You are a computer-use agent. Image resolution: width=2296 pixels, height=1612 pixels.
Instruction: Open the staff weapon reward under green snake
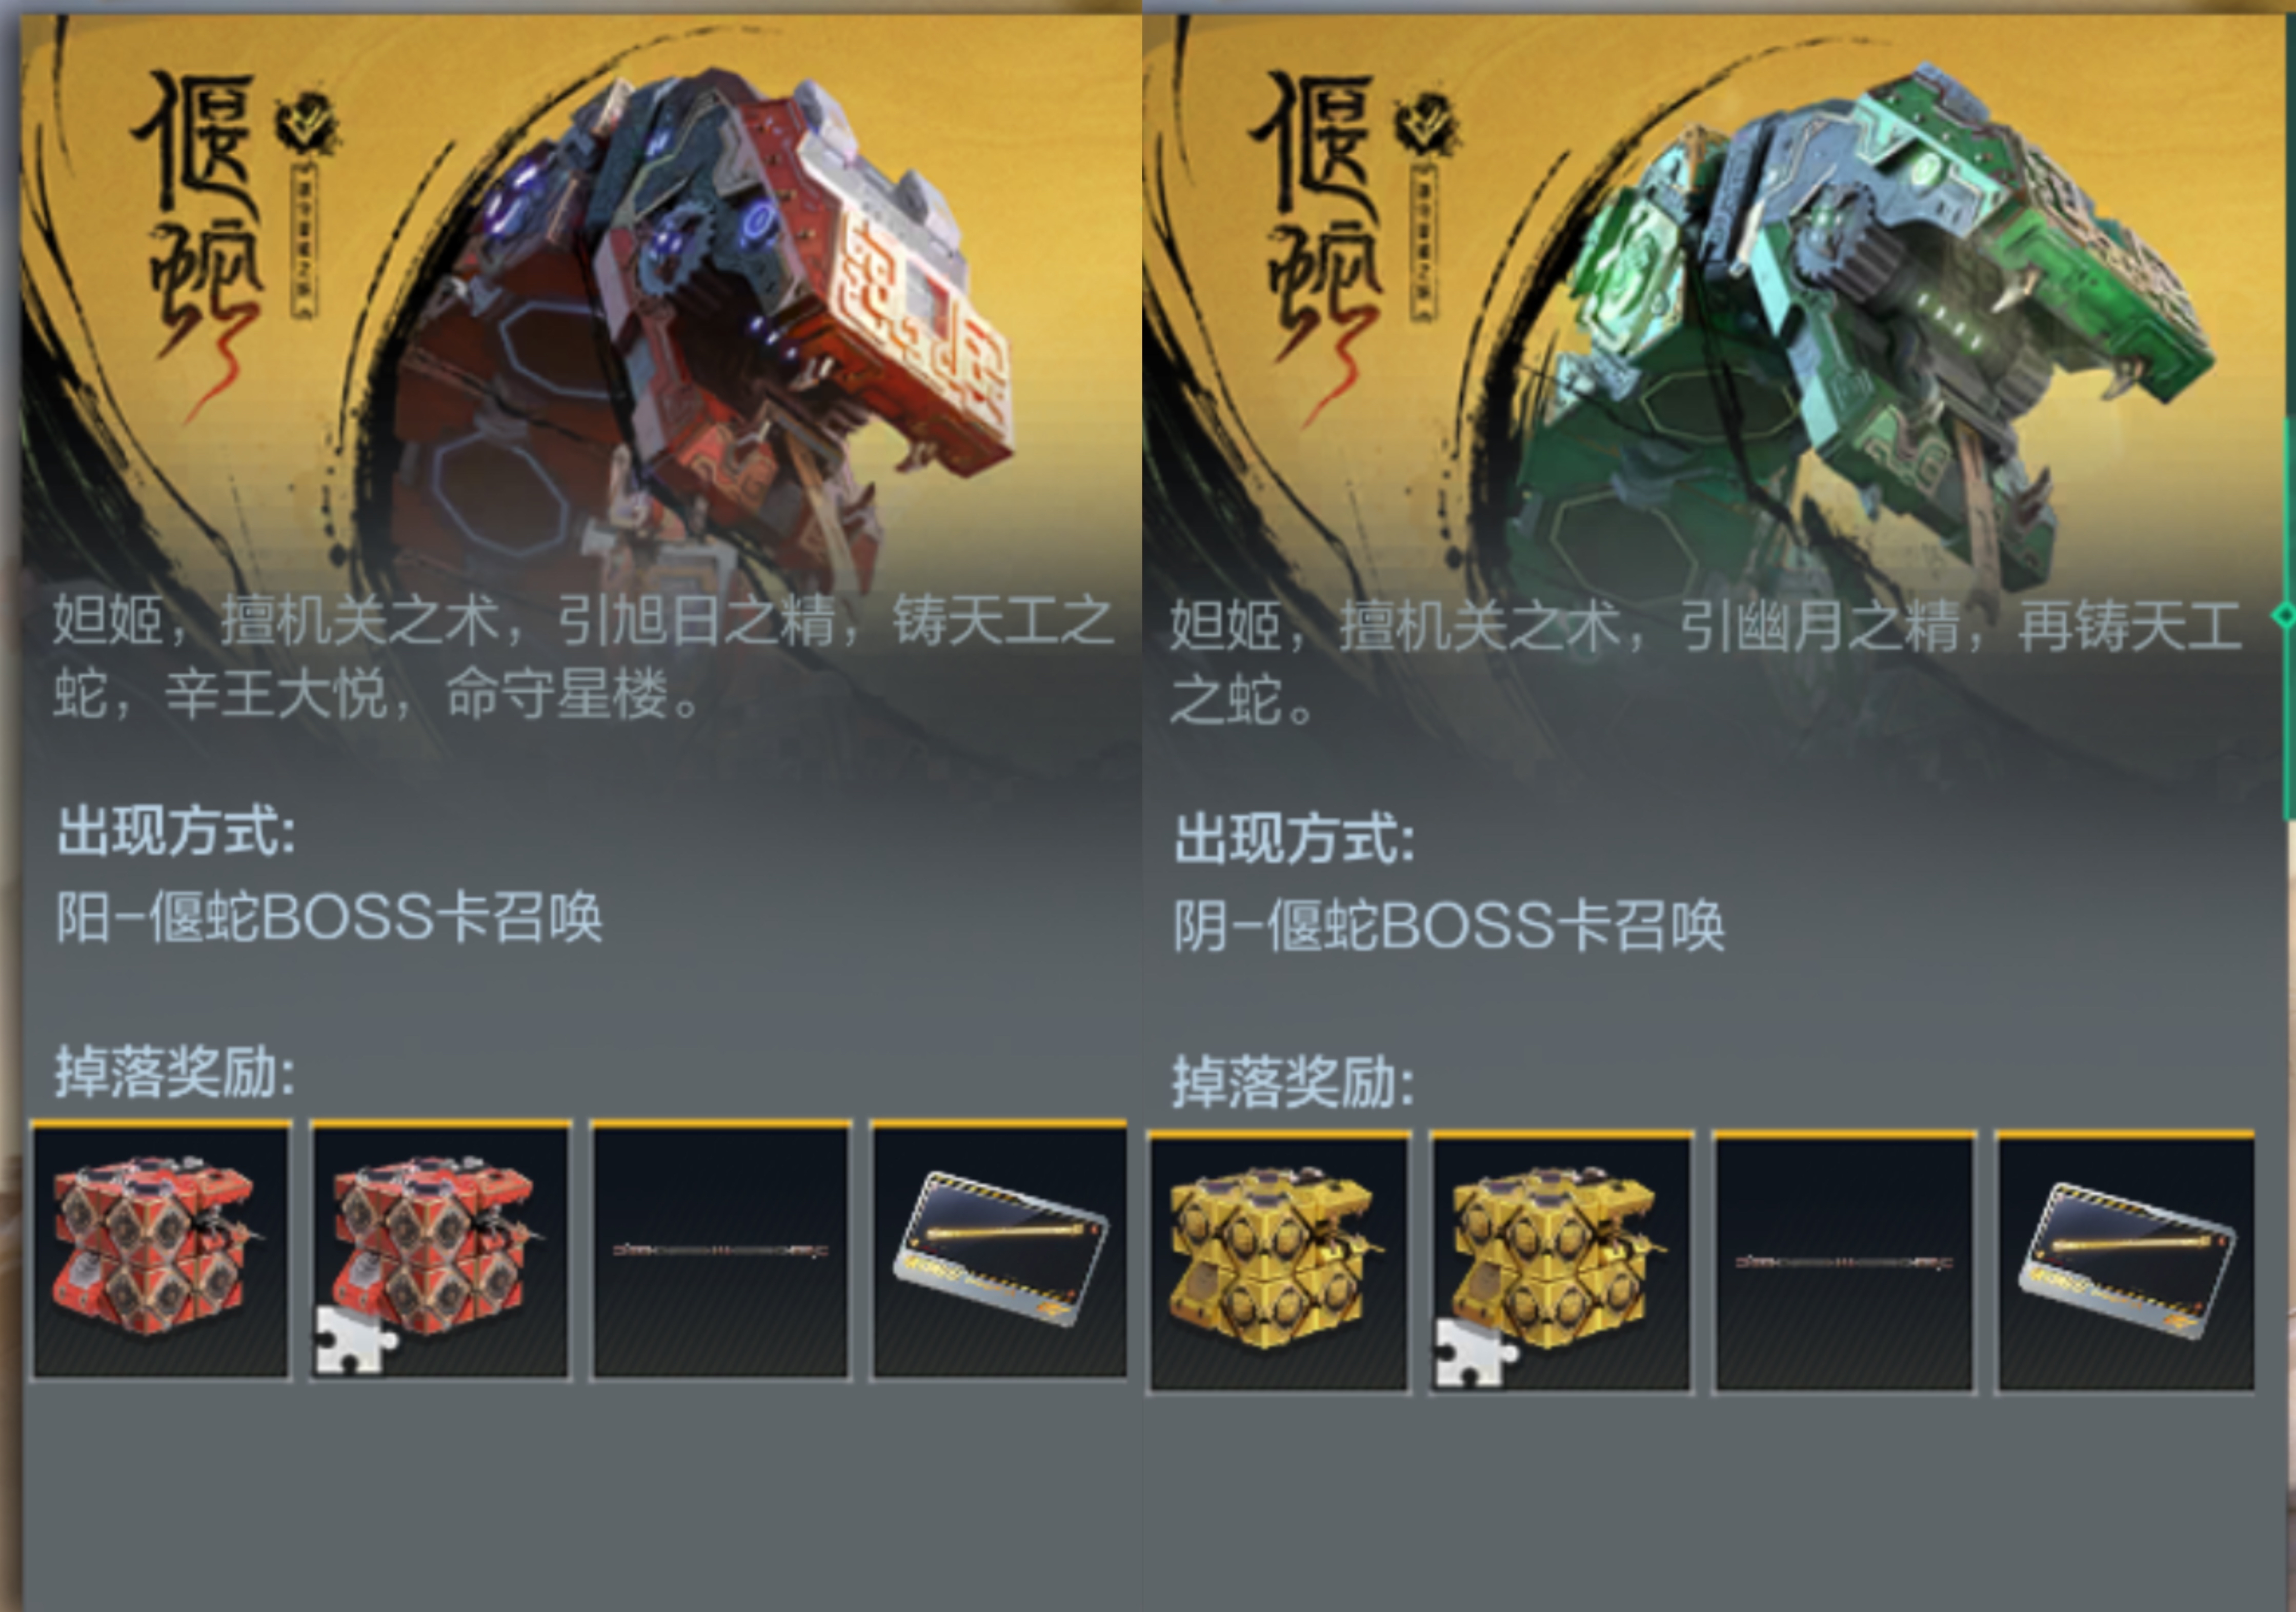[x=1844, y=1262]
